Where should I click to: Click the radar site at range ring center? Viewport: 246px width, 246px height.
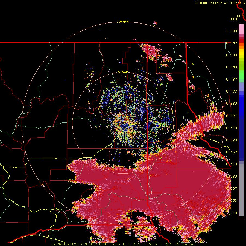123,123
